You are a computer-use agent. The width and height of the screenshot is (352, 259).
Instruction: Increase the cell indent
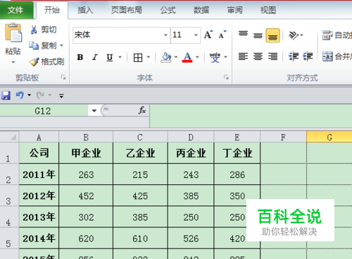(308, 56)
